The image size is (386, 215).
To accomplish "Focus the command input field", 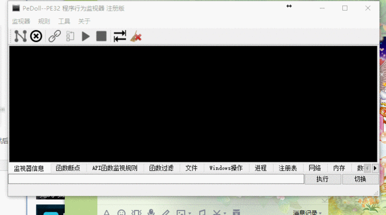I will [x=156, y=179].
